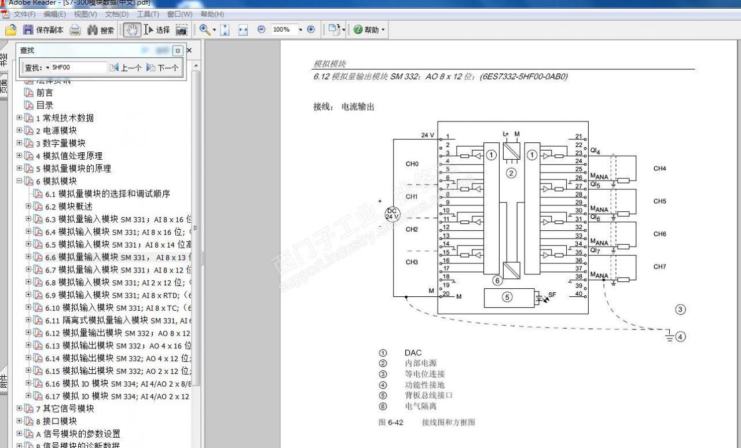
Task: Go to bookmark 6.12 模拟量输出模块 SM 332
Action: click(x=118, y=333)
